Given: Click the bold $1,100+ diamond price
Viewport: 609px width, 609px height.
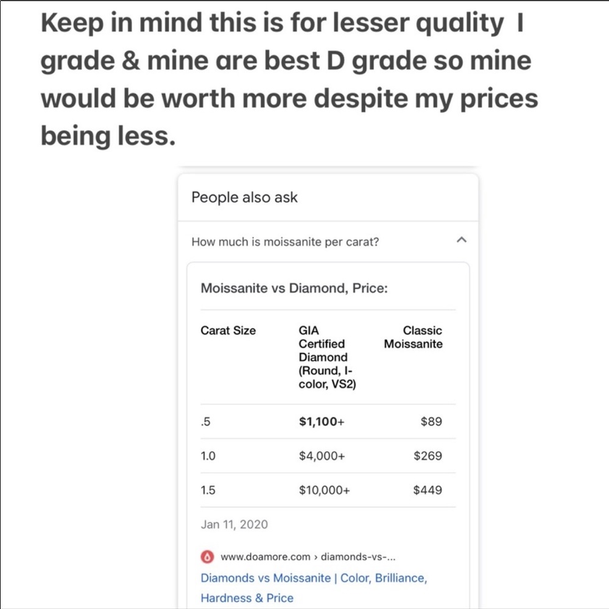Looking at the screenshot, I should (x=322, y=421).
